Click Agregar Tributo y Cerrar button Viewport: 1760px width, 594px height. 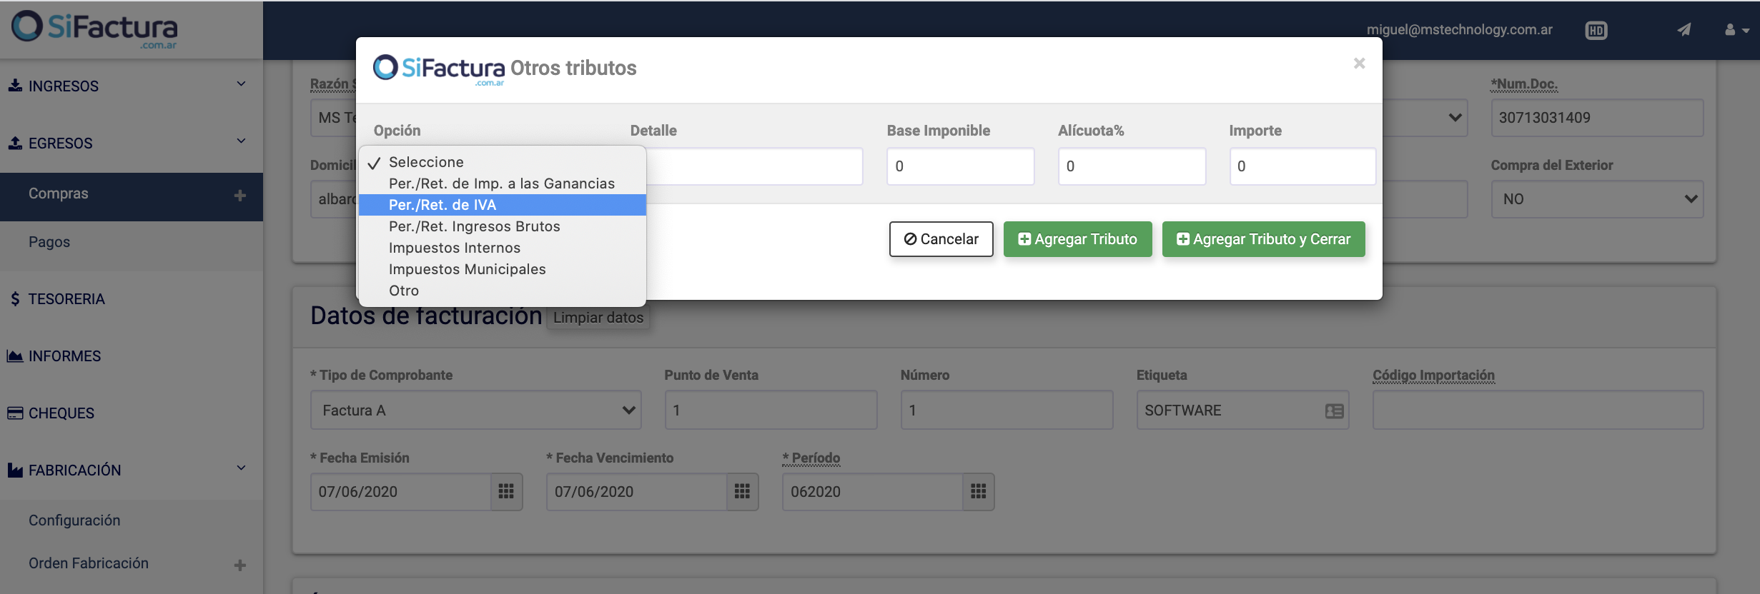click(x=1263, y=239)
